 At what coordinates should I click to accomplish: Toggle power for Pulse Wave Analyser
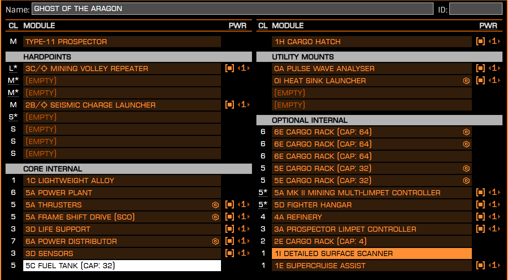click(480, 69)
